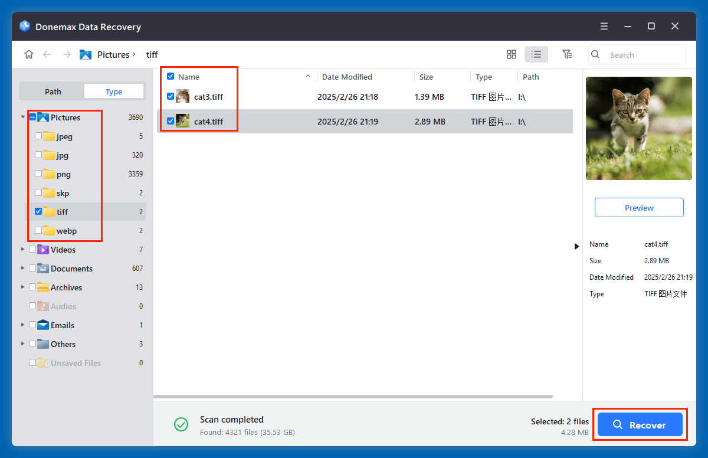This screenshot has width=708, height=458.
Task: Select the Videos category icon
Action: coord(43,250)
